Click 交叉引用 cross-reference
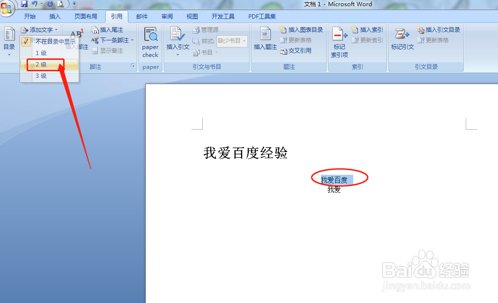Viewport: 498px width, 303px height. tap(296, 51)
